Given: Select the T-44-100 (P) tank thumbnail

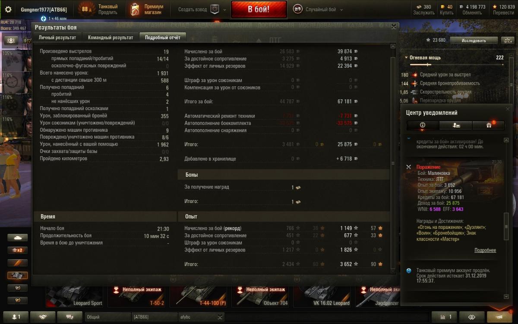Looking at the screenshot, I should pos(199,295).
